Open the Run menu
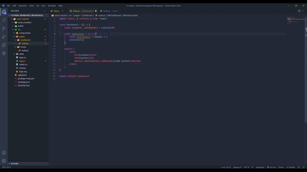The image size is (307, 172). click(44, 6)
